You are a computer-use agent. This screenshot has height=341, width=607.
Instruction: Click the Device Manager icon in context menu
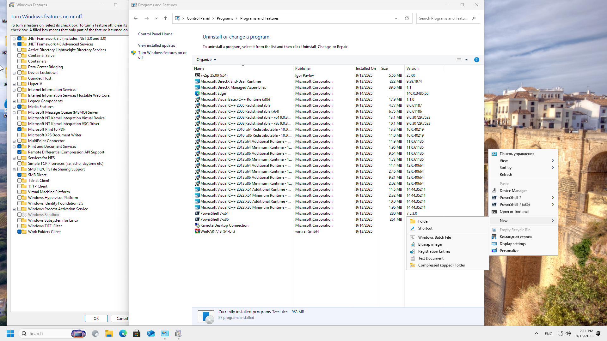coord(494,191)
